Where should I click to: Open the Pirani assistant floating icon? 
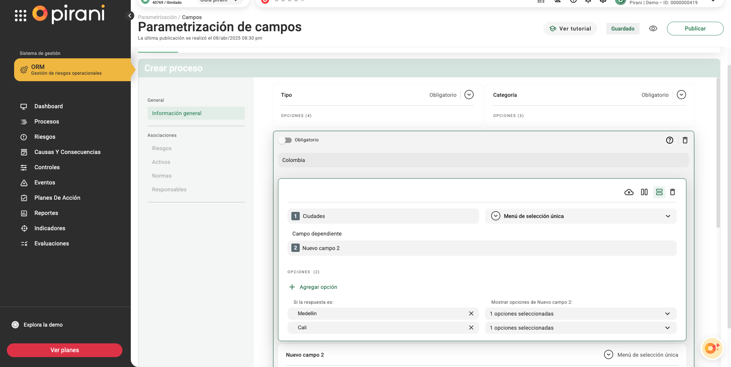[x=711, y=348]
